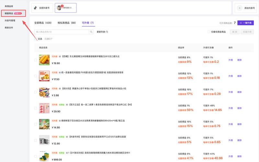Open 抖音号管理 in the left sidebar
Image resolution: width=259 pixels, height=162 pixels.
(10, 20)
